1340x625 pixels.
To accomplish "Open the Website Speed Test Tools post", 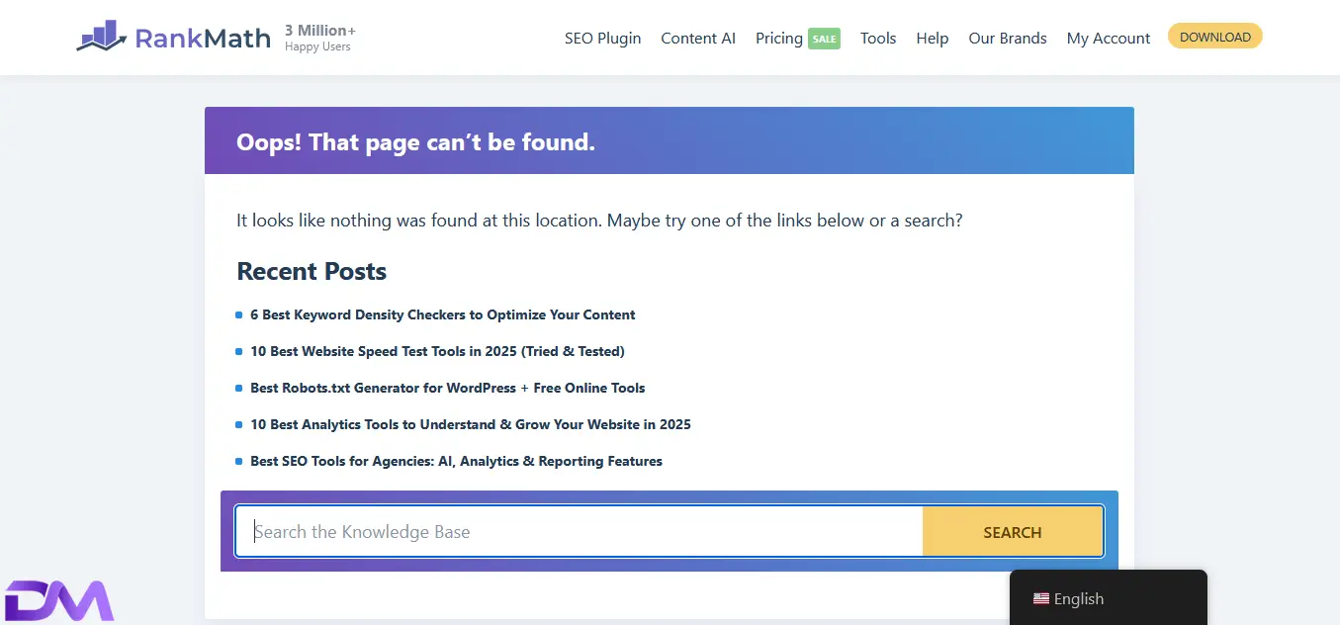I will tap(437, 351).
